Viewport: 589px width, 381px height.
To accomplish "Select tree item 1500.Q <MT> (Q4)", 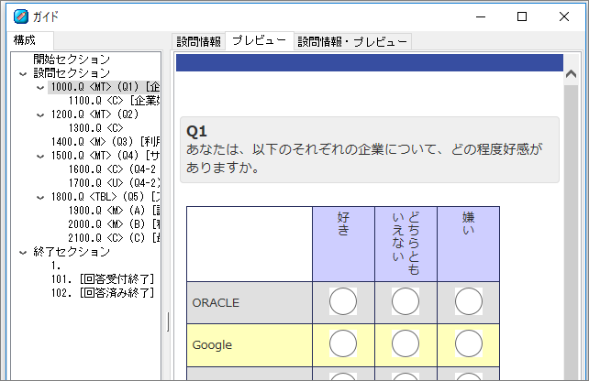I will (106, 156).
